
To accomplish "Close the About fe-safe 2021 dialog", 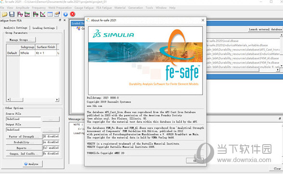I will [x=203, y=20].
